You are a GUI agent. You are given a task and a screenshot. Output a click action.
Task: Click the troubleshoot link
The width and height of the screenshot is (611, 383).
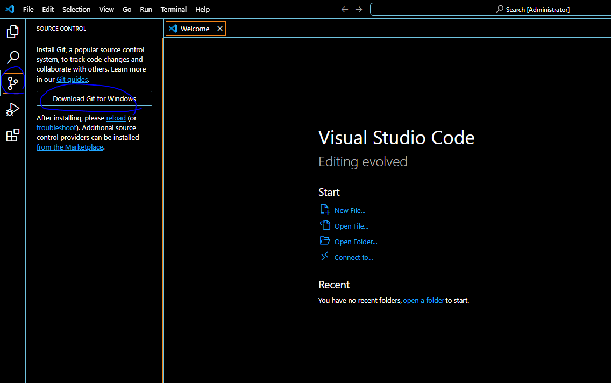56,128
